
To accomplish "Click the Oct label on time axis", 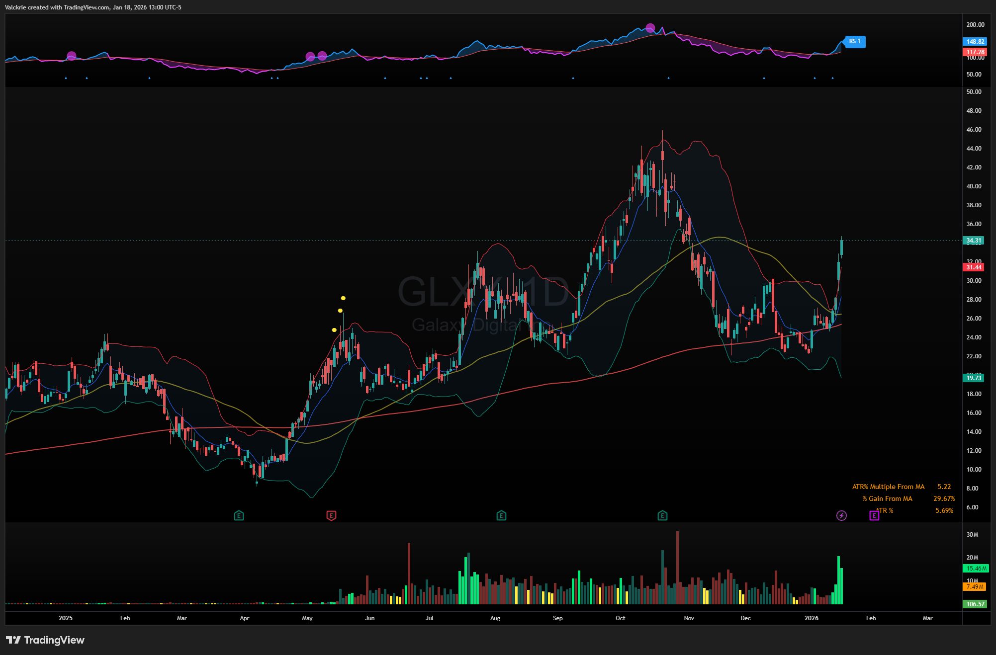I will [x=620, y=618].
